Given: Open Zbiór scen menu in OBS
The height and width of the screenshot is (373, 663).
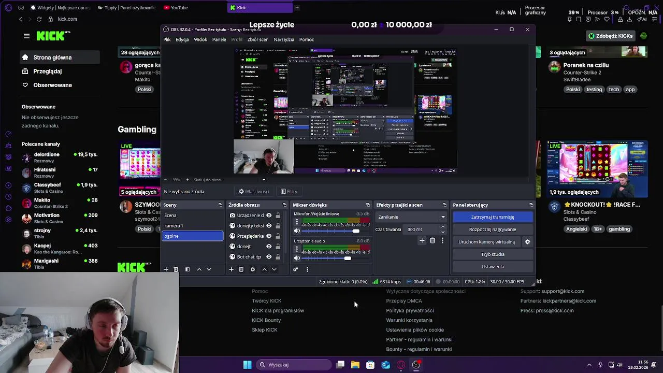Looking at the screenshot, I should pyautogui.click(x=258, y=39).
